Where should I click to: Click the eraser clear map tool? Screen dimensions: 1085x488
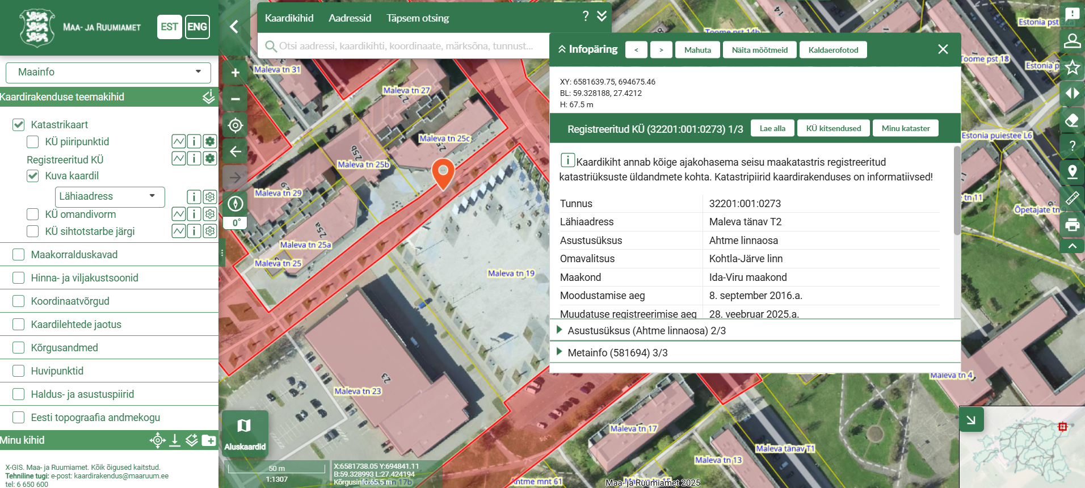pos(1072,120)
